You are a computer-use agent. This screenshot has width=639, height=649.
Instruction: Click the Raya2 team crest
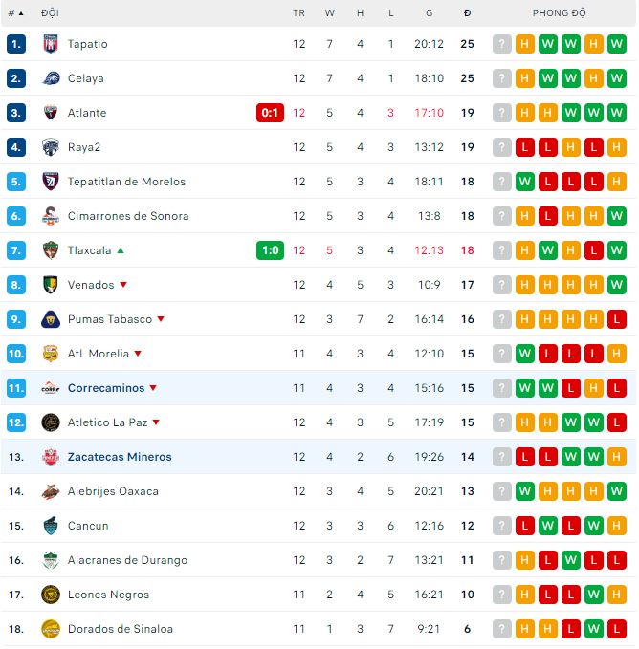pos(51,147)
